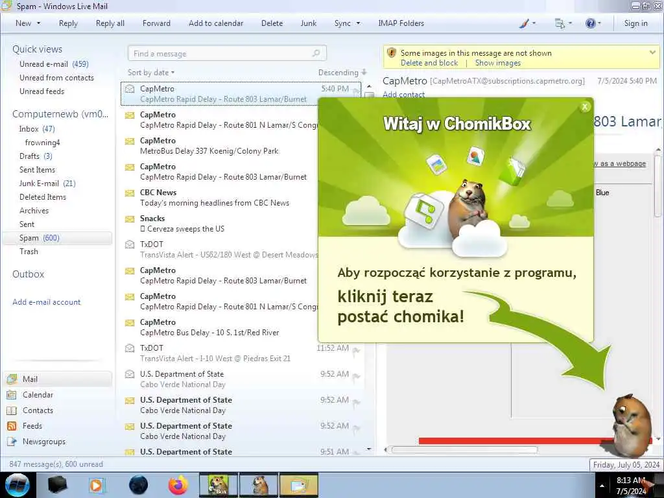The width and height of the screenshot is (664, 498).
Task: Open ChomikBox taskbar button
Action: pyautogui.click(x=218, y=485)
